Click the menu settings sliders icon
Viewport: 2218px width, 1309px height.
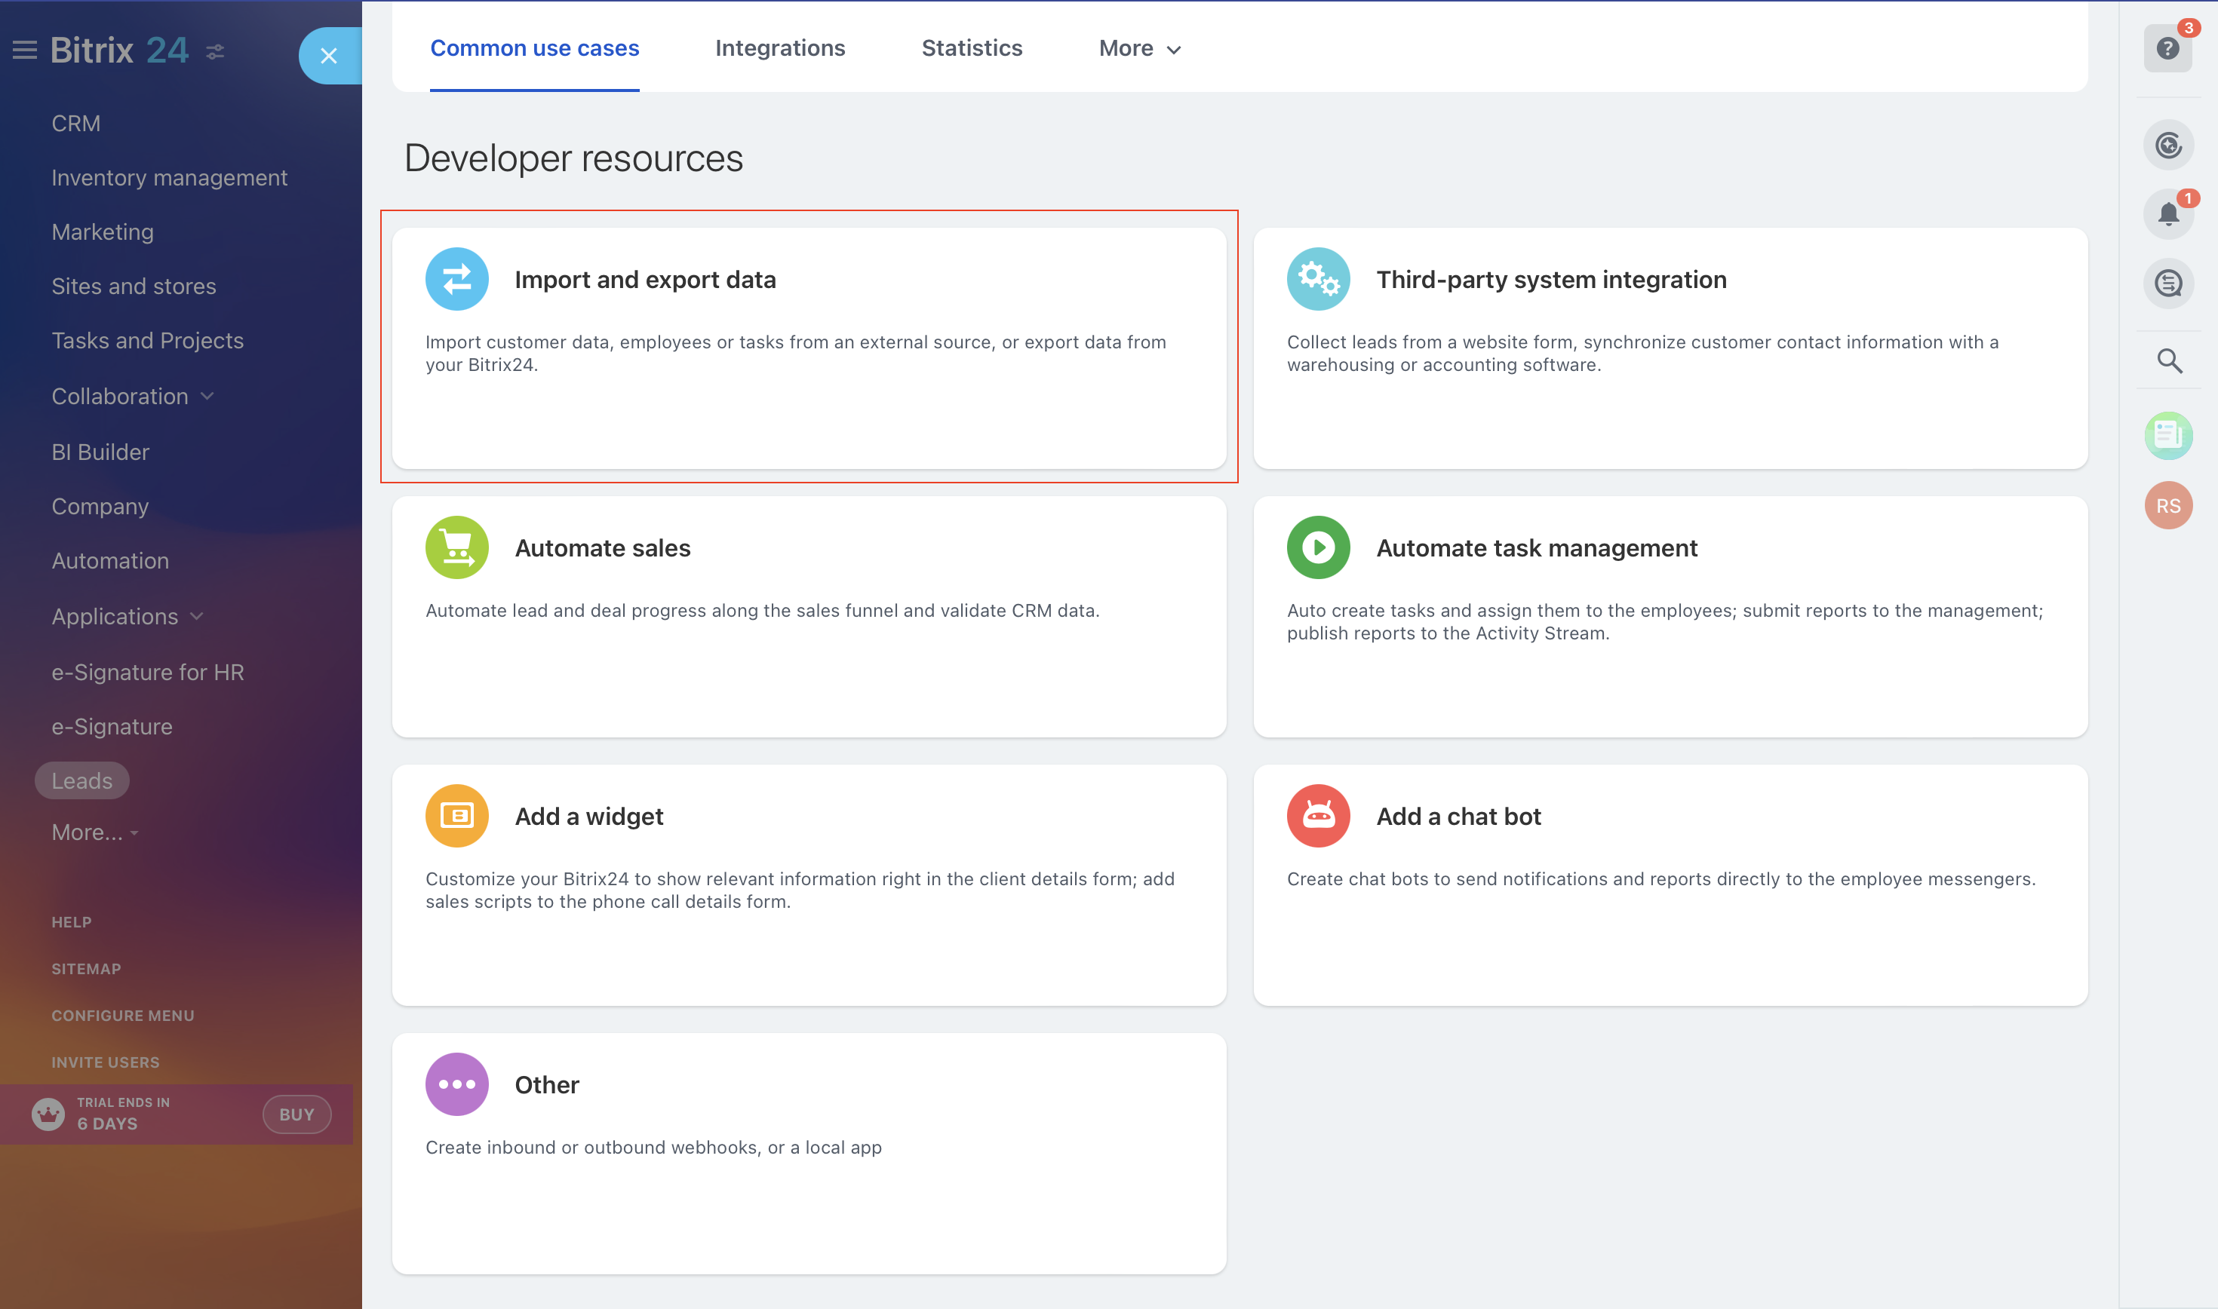(215, 52)
